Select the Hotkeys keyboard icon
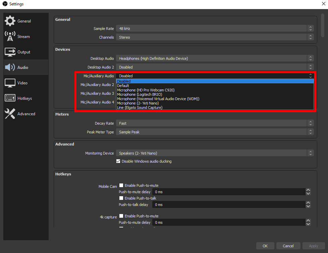Viewport: 328px width, 253px height. coord(10,98)
